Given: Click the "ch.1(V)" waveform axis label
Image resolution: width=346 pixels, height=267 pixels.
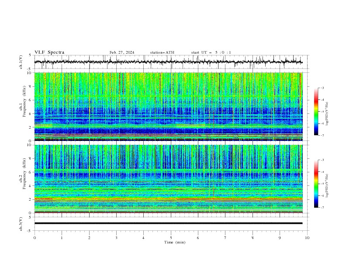Looking at the screenshot, I should [21, 62].
